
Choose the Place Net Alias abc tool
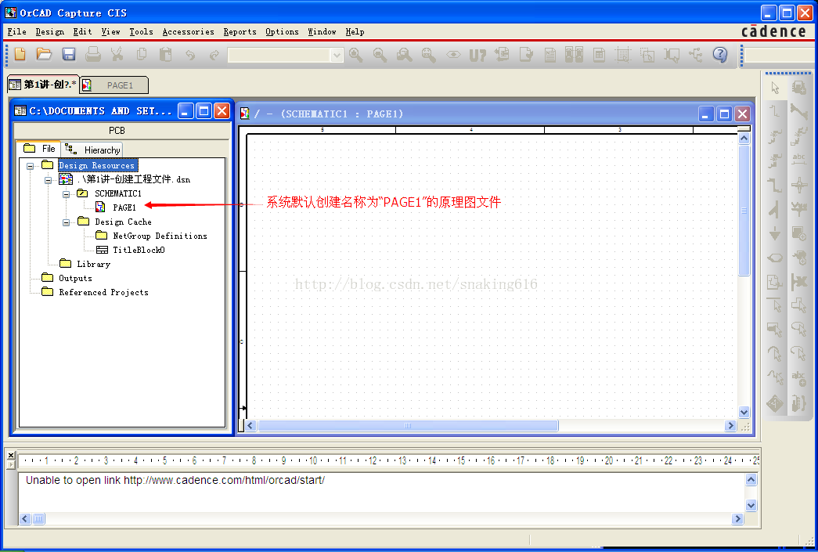(x=798, y=159)
